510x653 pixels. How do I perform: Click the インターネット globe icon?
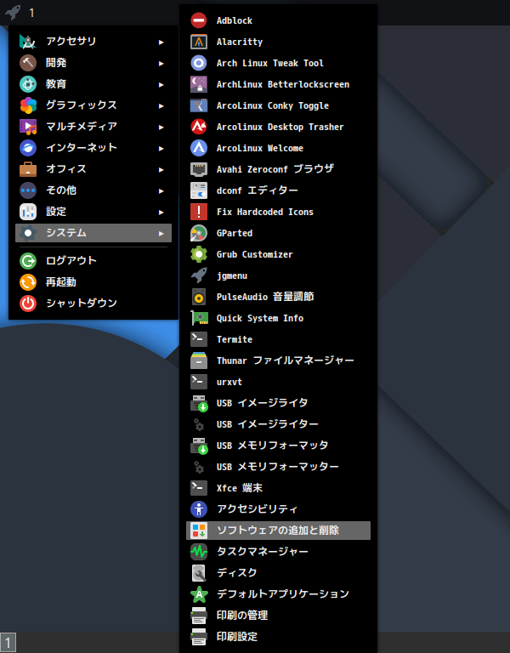[28, 147]
